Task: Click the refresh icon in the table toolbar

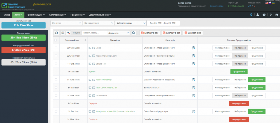Action: click(57, 33)
